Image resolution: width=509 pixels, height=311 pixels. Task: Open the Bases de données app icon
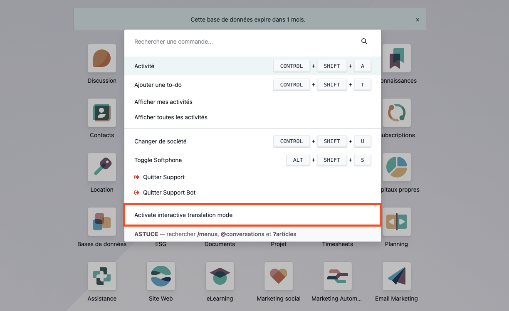click(x=102, y=222)
